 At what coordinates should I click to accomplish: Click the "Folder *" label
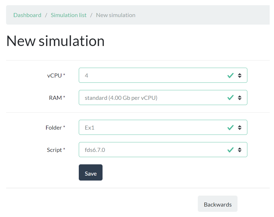click(x=55, y=128)
